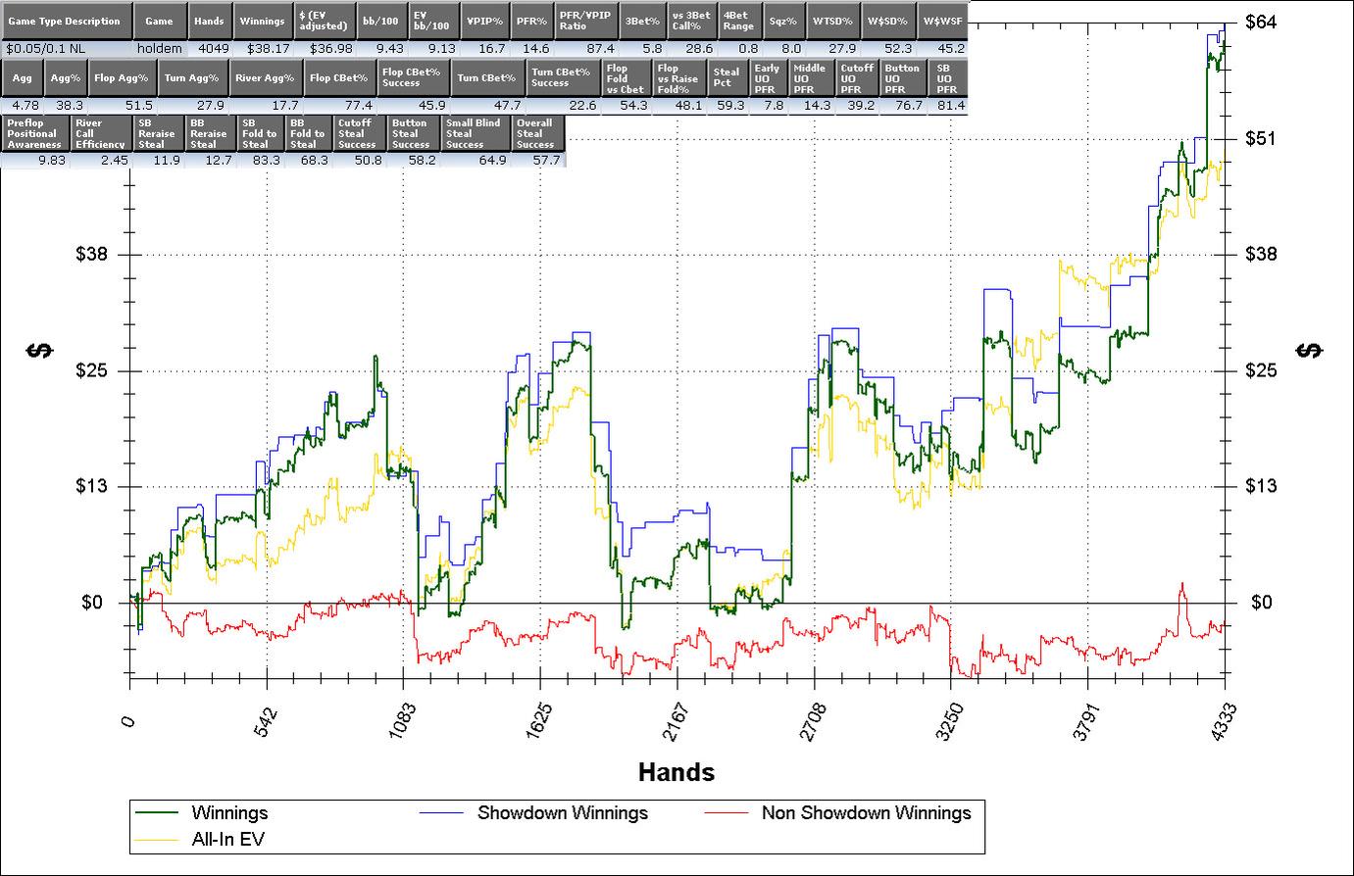
Task: Select the WTSD% column header
Action: [x=832, y=21]
